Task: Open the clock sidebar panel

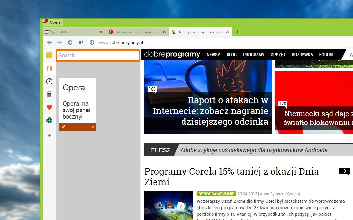Action: pos(49,81)
